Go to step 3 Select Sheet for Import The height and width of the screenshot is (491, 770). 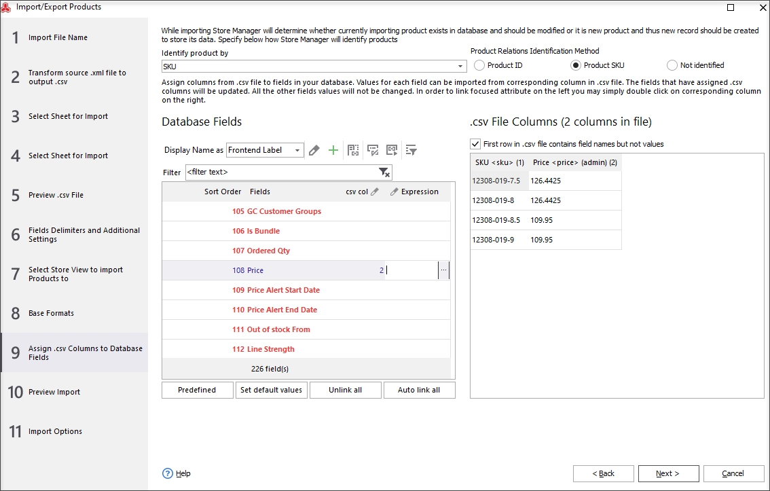pyautogui.click(x=73, y=116)
